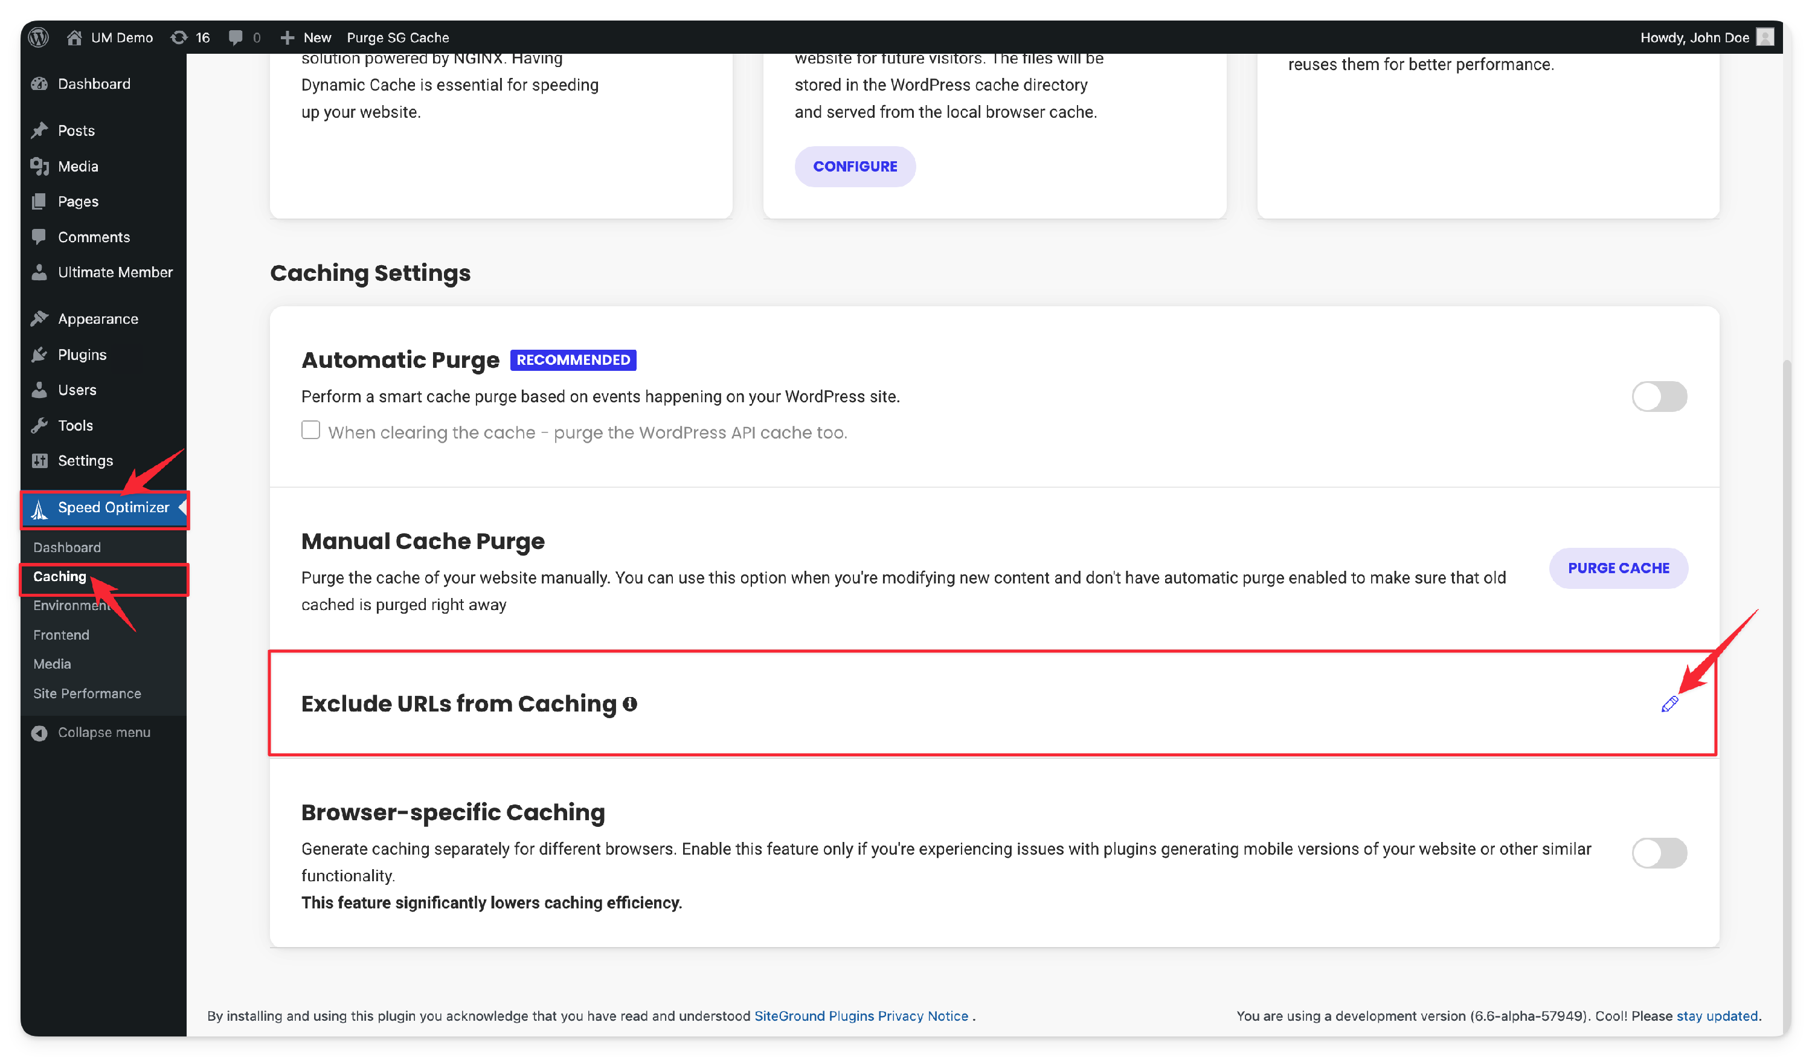Click the CONFIGURE button
The image size is (1812, 1057).
[855, 167]
